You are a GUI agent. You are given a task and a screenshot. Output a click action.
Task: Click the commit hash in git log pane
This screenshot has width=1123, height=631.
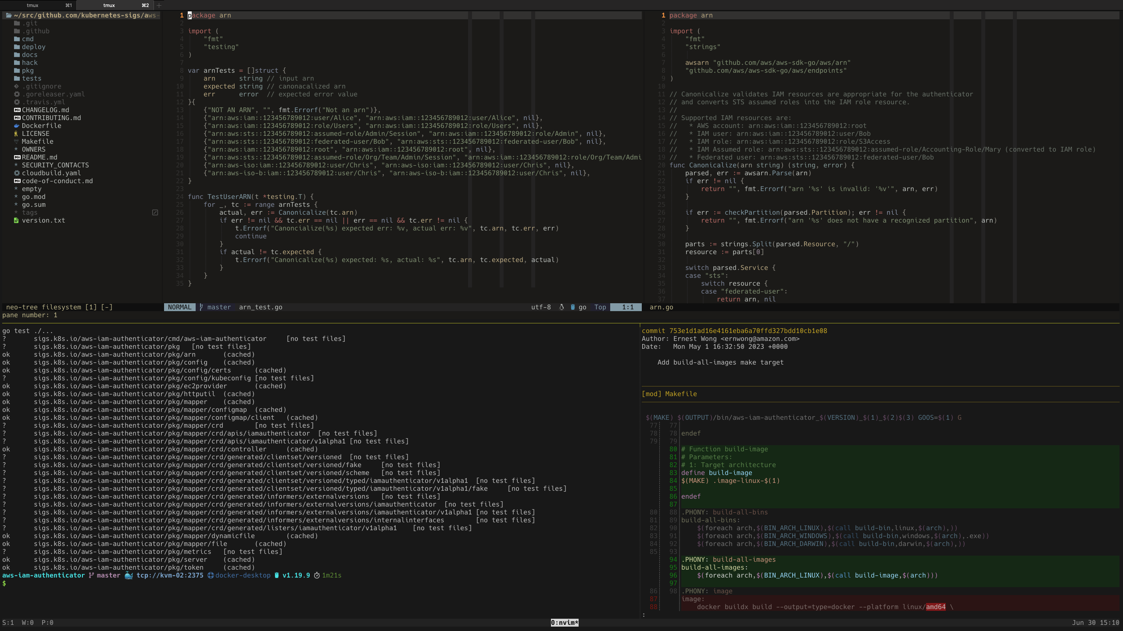coord(748,331)
